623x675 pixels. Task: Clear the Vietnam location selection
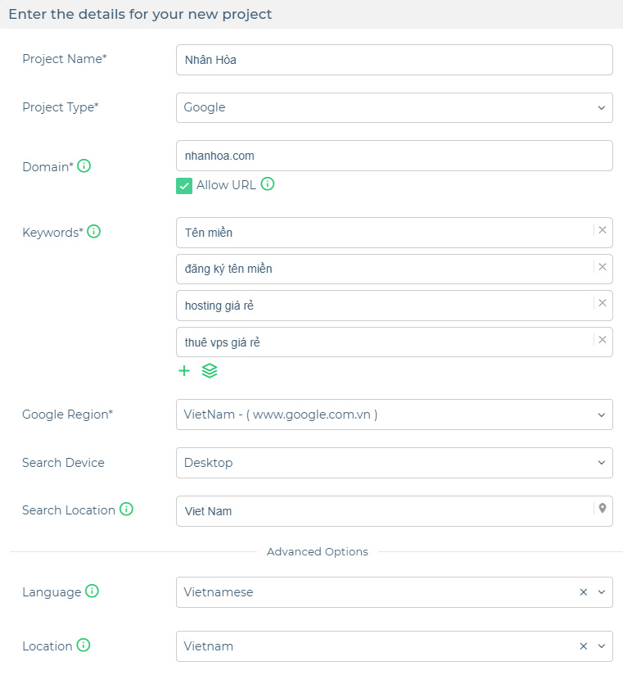click(x=584, y=646)
